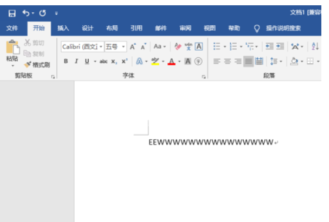The width and height of the screenshot is (329, 222).
Task: Click the 剪切 cut button
Action: pyautogui.click(x=34, y=43)
